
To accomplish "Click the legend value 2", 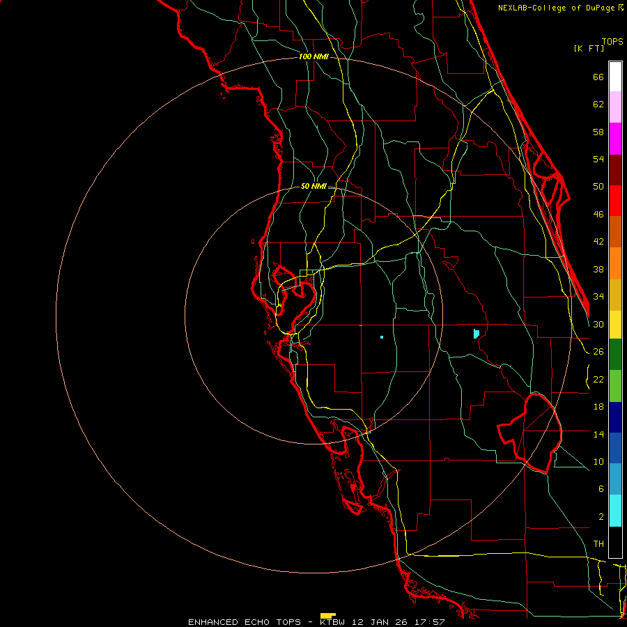I will tap(601, 517).
